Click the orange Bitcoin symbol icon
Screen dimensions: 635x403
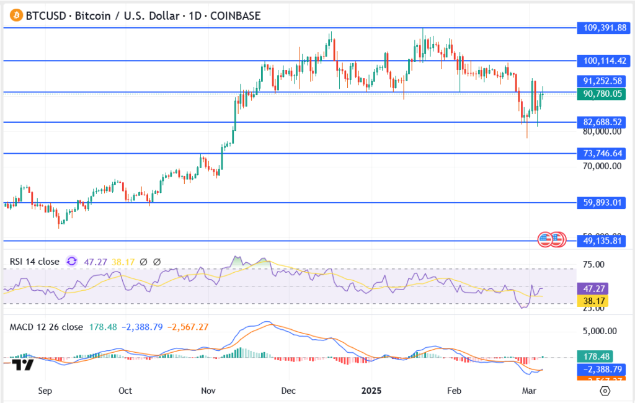[x=14, y=15]
